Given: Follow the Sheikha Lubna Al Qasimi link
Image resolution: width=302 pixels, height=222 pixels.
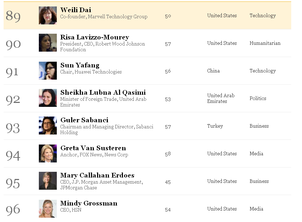Looking at the screenshot, I should tap(103, 93).
